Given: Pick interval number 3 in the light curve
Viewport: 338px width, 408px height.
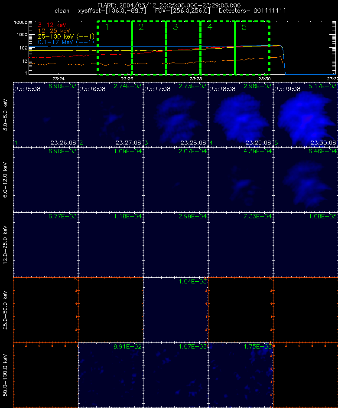Looking at the screenshot, I should tap(175, 27).
